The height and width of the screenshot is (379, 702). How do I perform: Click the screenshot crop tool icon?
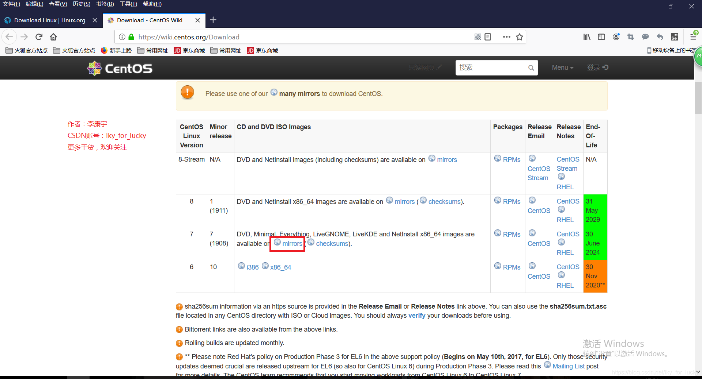point(631,37)
